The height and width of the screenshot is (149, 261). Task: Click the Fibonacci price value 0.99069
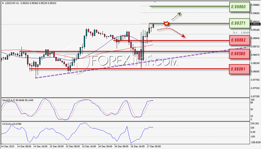(245, 33)
